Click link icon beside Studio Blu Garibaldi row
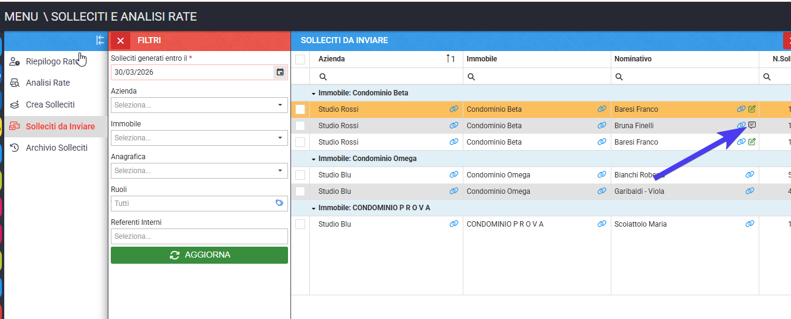The width and height of the screenshot is (791, 319). (454, 191)
